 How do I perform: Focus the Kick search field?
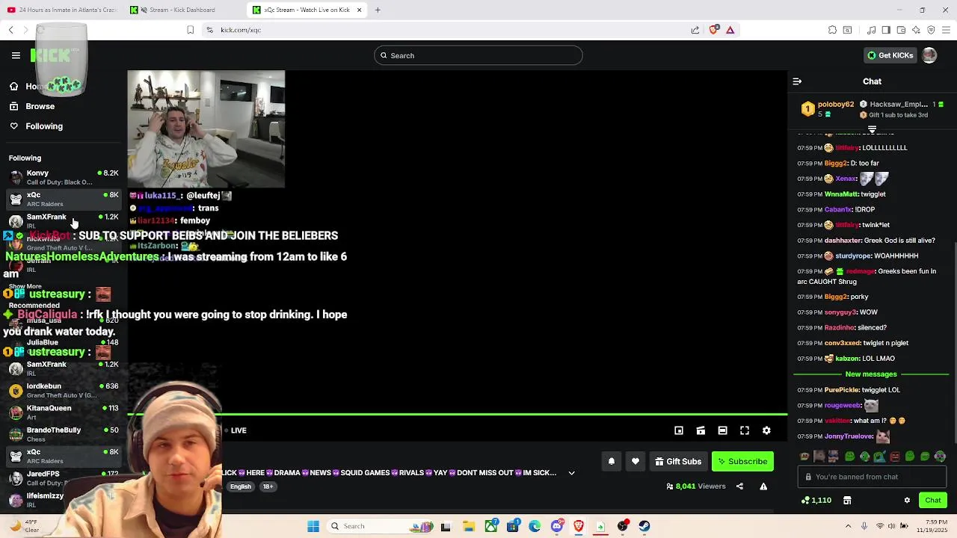click(x=478, y=55)
